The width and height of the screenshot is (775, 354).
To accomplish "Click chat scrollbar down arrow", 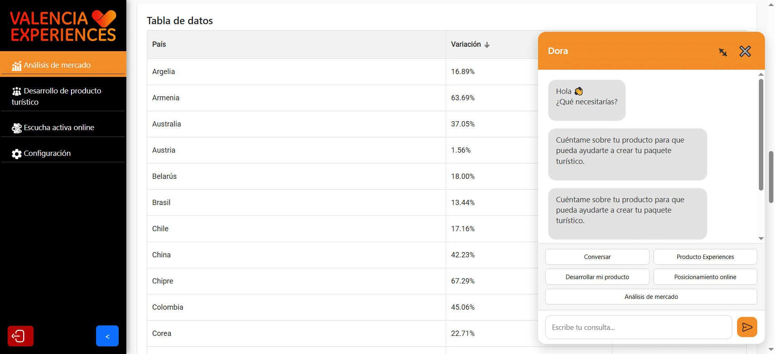I will 761,239.
